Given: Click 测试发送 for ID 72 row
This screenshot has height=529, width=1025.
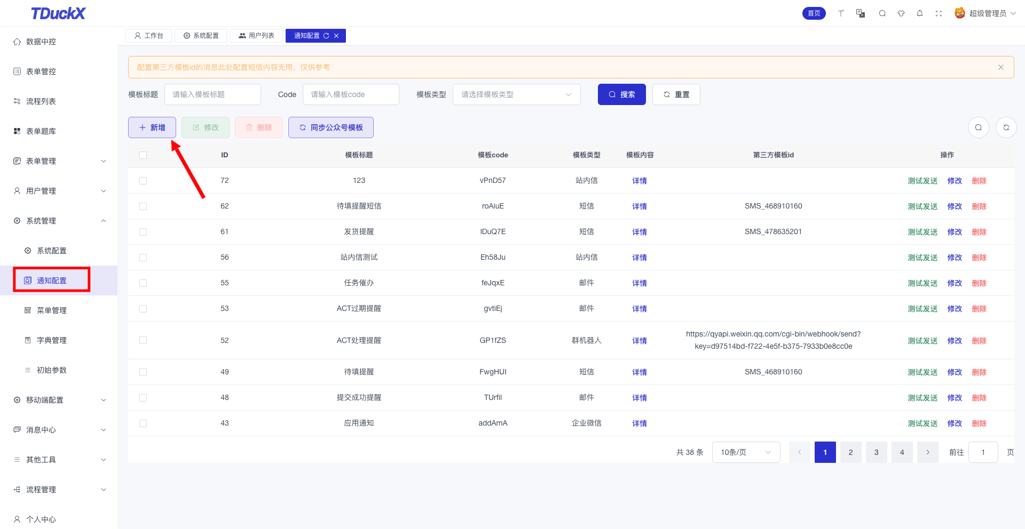Looking at the screenshot, I should pos(922,181).
